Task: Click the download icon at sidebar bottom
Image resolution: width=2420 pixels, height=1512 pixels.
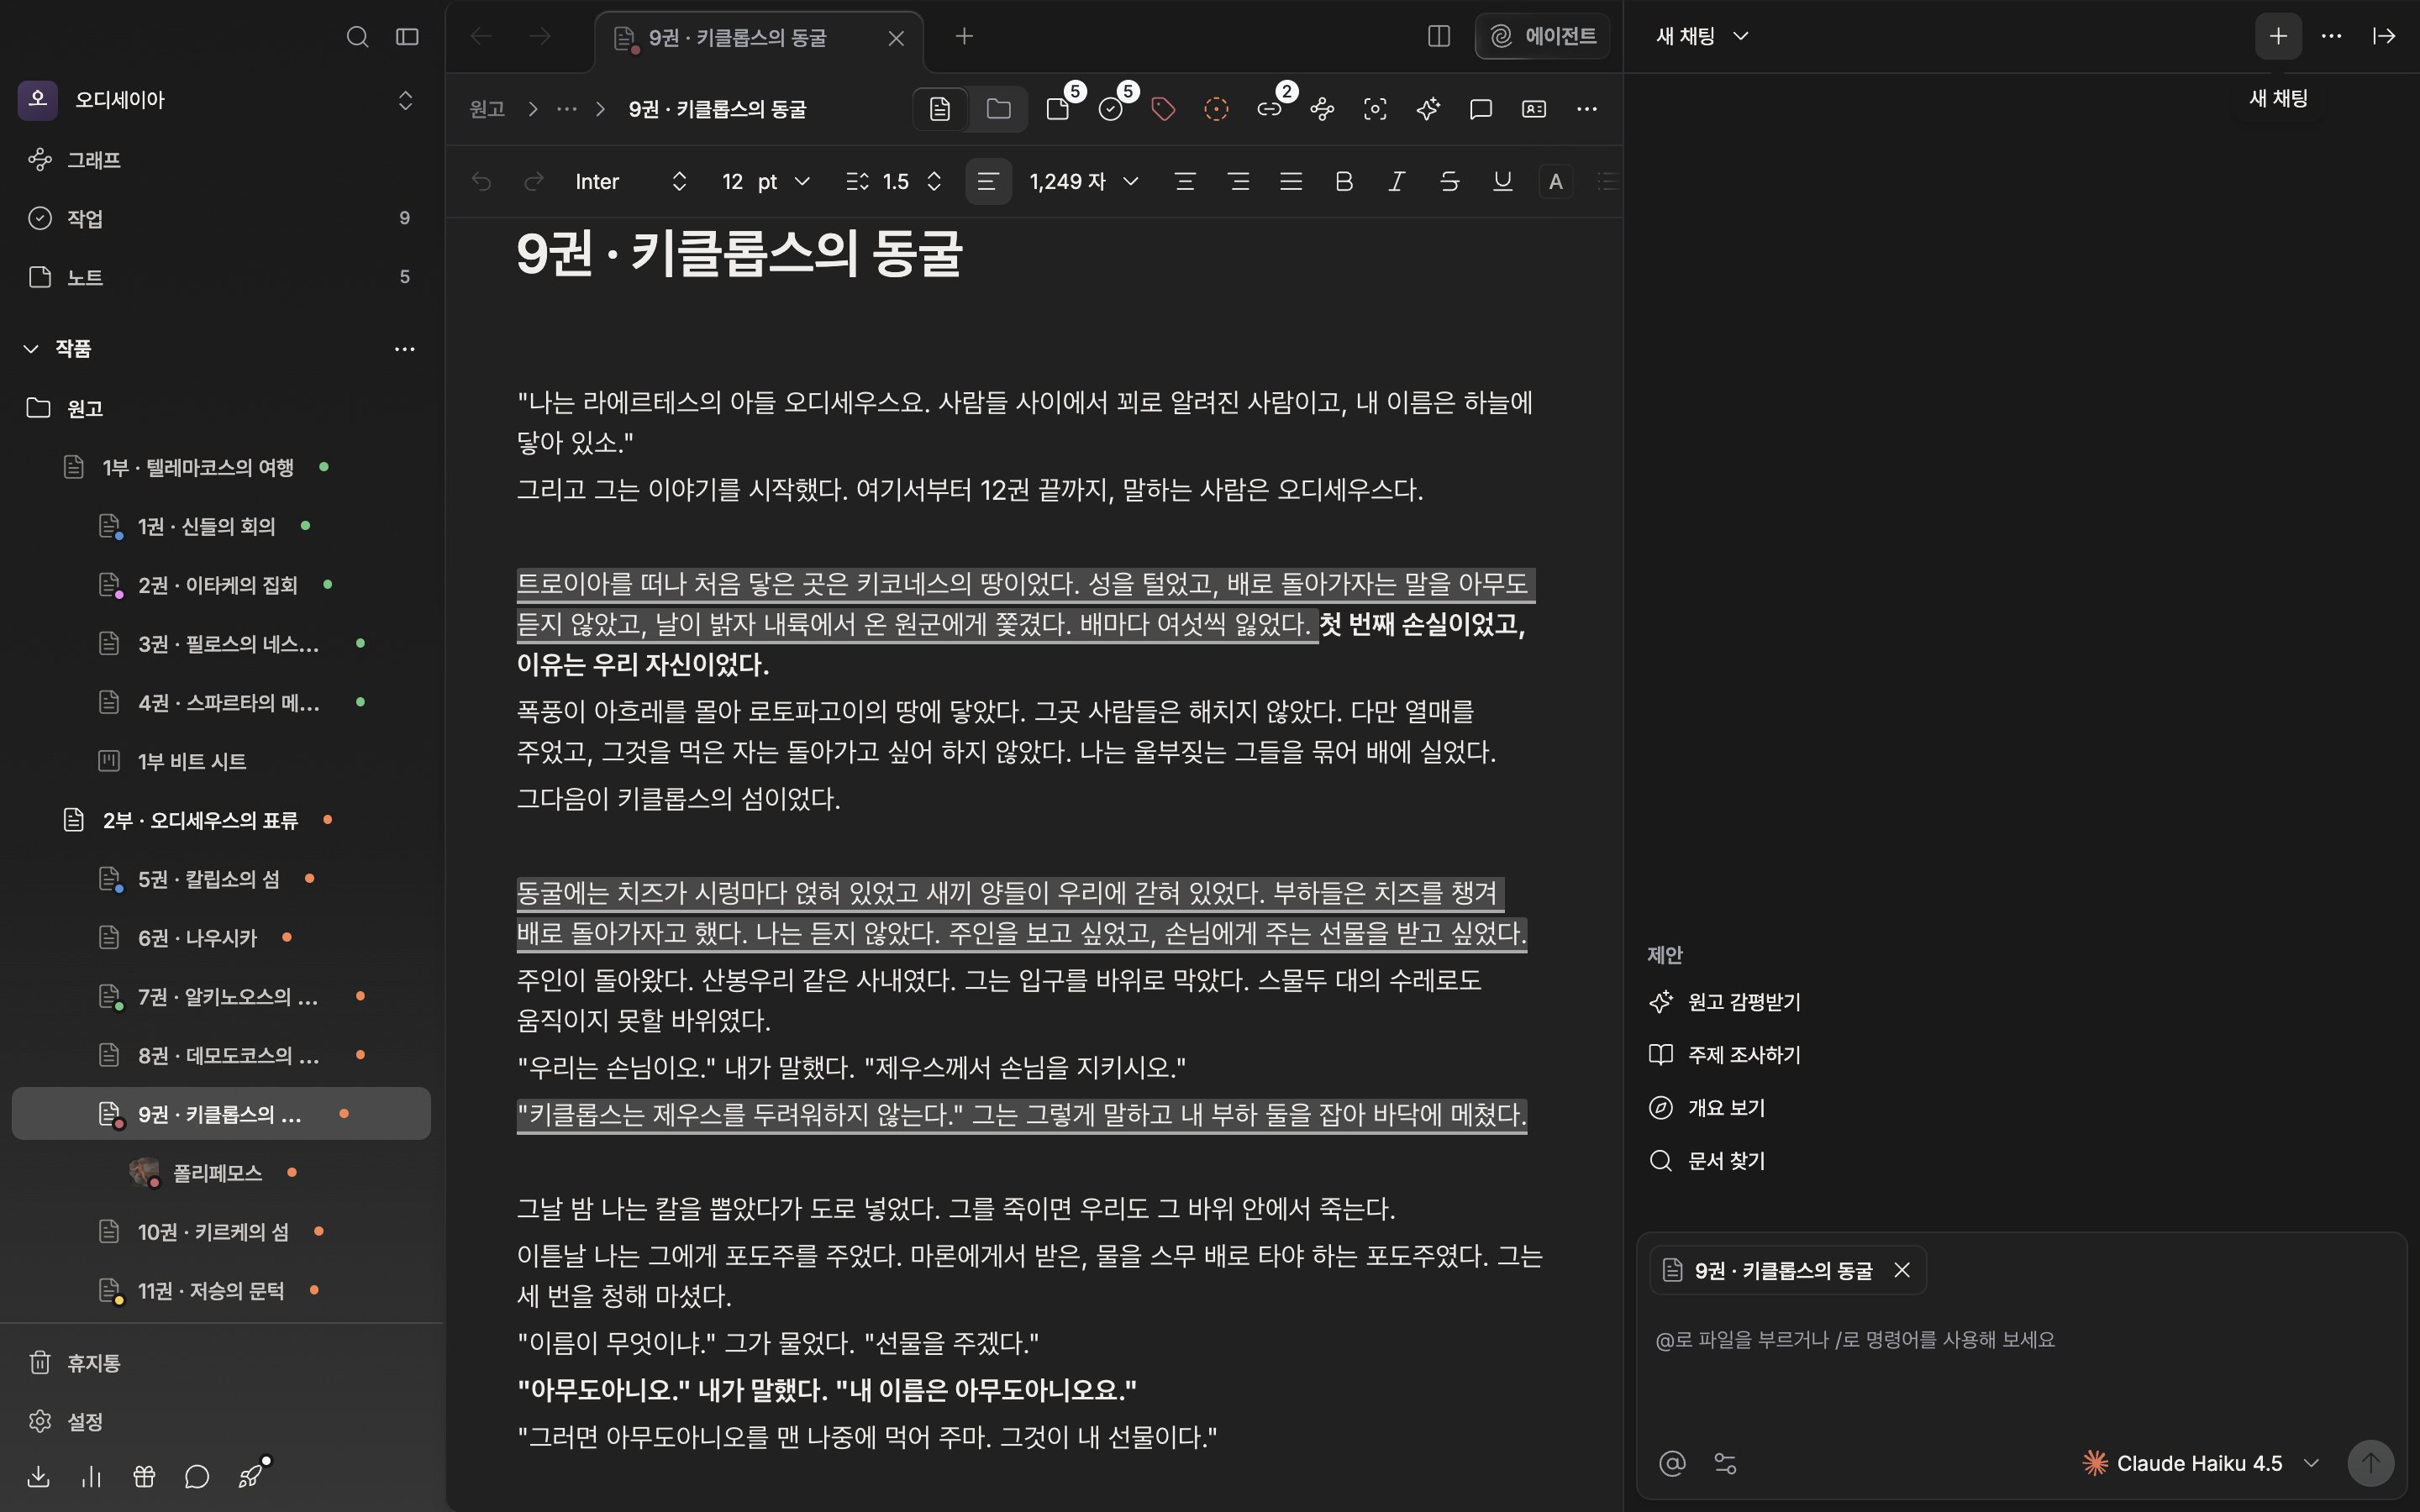Action: [39, 1477]
